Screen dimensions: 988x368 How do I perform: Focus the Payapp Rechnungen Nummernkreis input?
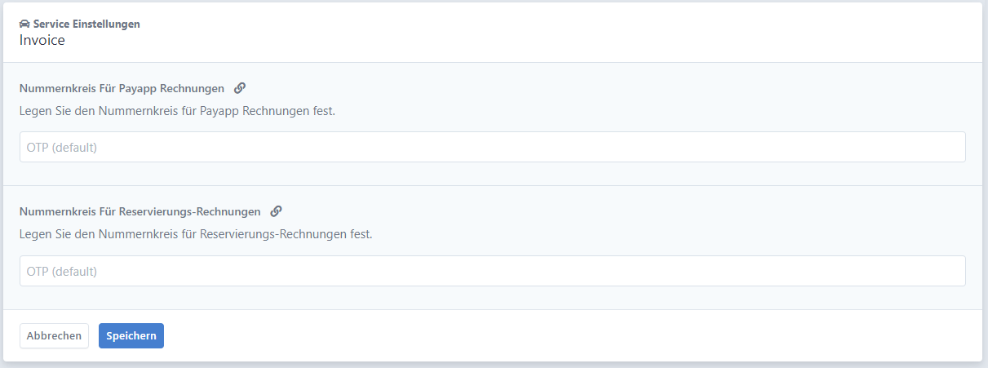coord(493,147)
